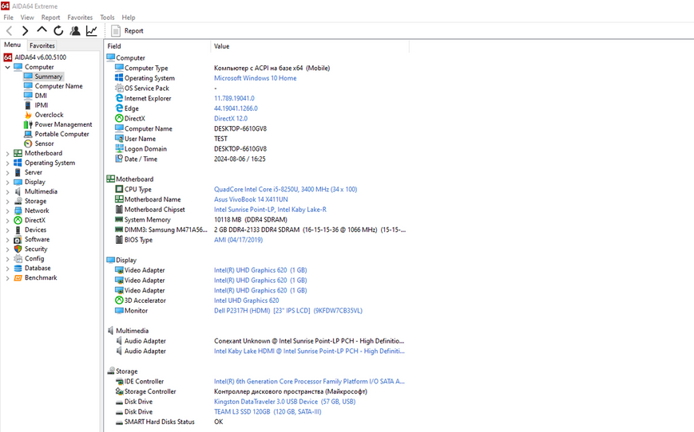Switch to the Favorites tab

pos(42,45)
